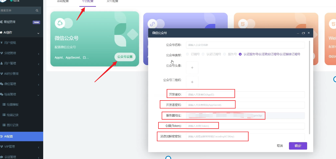Click the plus icon to upload 公众号头像
This screenshot has height=159, width=336.
tap(192, 68)
